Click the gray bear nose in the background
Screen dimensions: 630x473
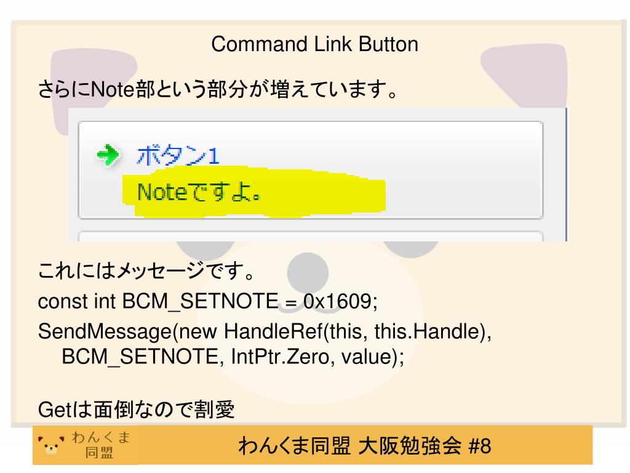pos(308,272)
